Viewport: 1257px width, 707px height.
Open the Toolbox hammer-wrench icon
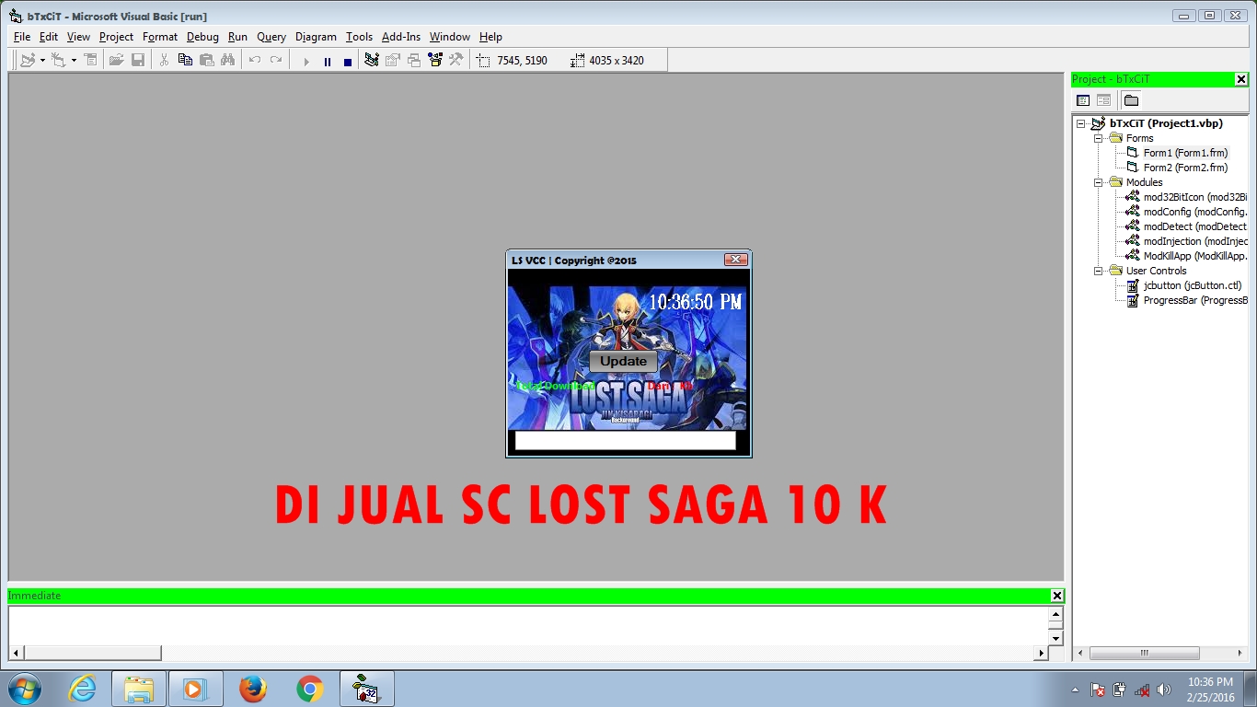(x=456, y=61)
